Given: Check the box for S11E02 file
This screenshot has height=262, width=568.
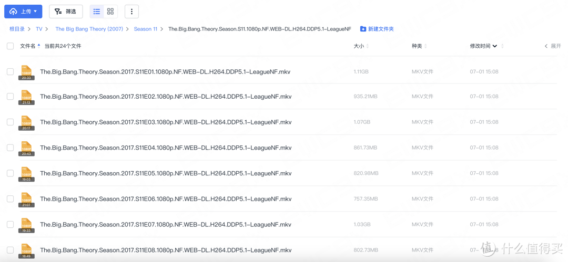Looking at the screenshot, I should (x=10, y=97).
